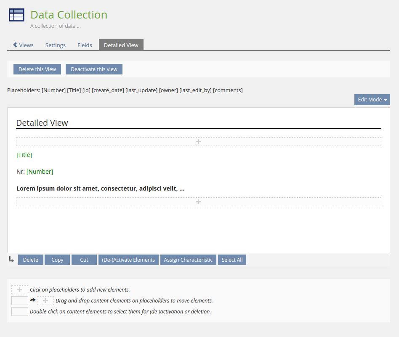Select the Detailed View tab
This screenshot has height=337, width=399.
click(x=121, y=45)
